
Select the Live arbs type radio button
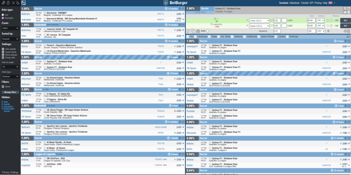[3, 15]
